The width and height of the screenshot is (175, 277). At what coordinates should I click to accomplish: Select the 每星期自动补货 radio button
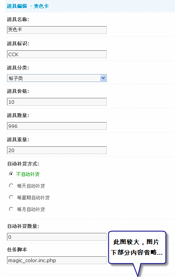pyautogui.click(x=11, y=197)
